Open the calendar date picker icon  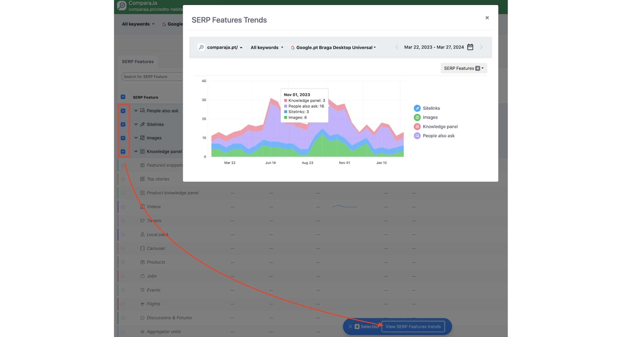coord(470,47)
